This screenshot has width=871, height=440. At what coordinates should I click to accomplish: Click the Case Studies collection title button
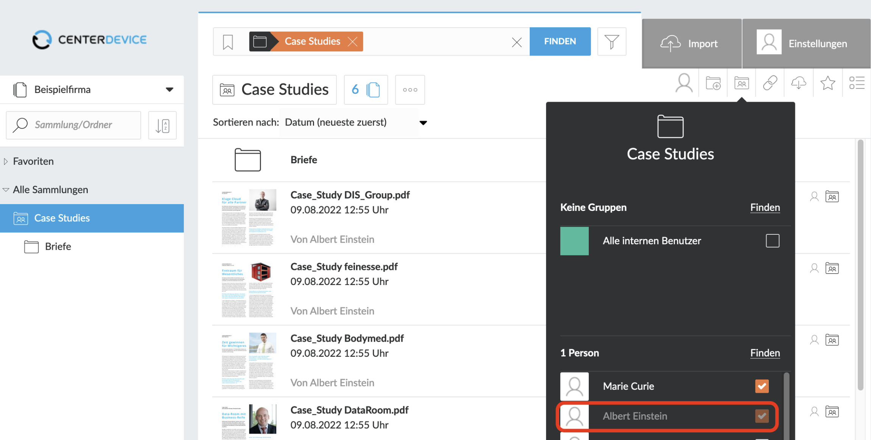click(274, 90)
